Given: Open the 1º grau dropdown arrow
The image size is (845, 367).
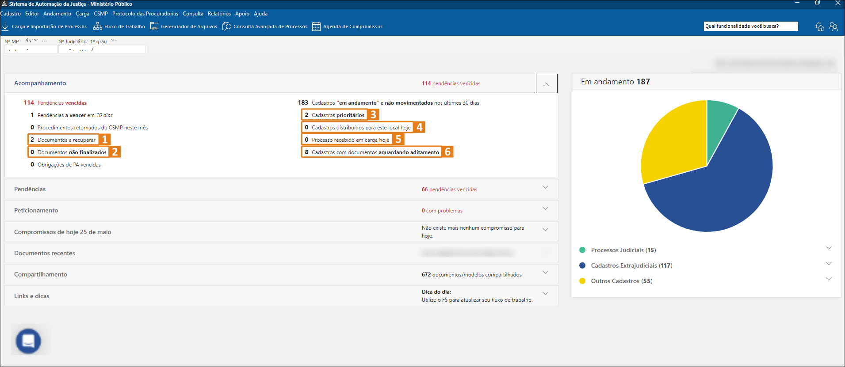Looking at the screenshot, I should tap(112, 40).
